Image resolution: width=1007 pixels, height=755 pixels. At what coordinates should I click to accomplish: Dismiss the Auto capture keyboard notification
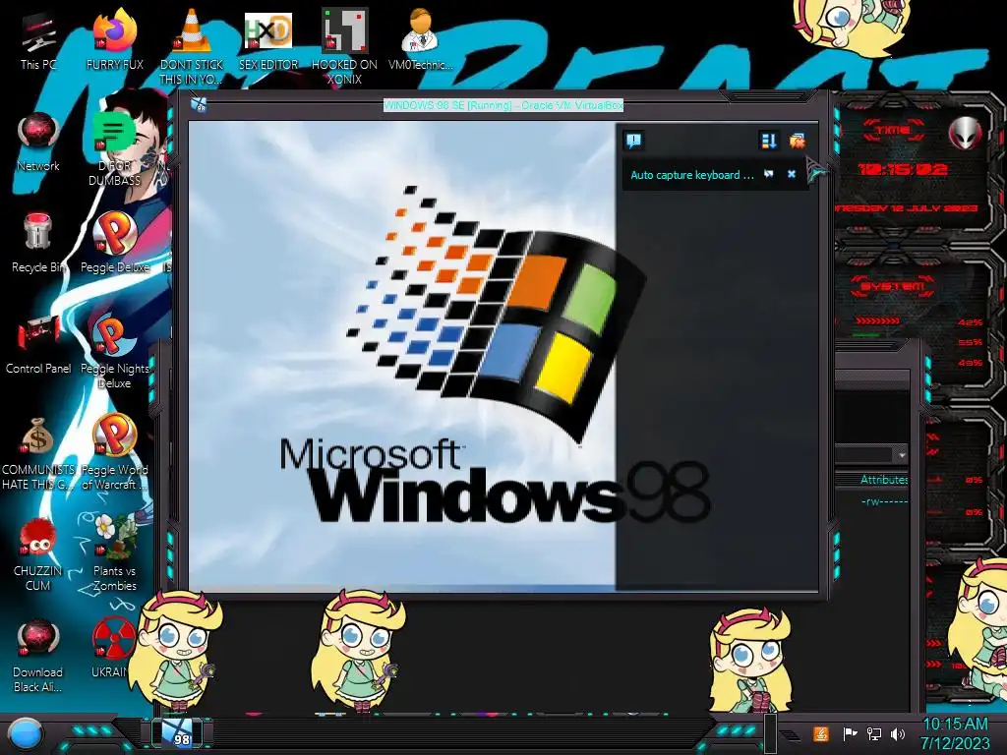pyautogui.click(x=792, y=174)
